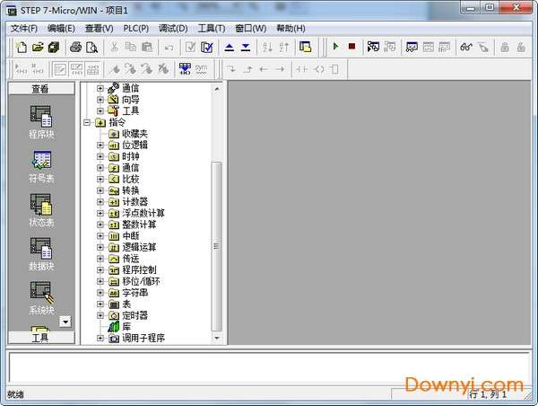The image size is (538, 406).
Task: Save project with the diskette icon
Action: pos(54,47)
